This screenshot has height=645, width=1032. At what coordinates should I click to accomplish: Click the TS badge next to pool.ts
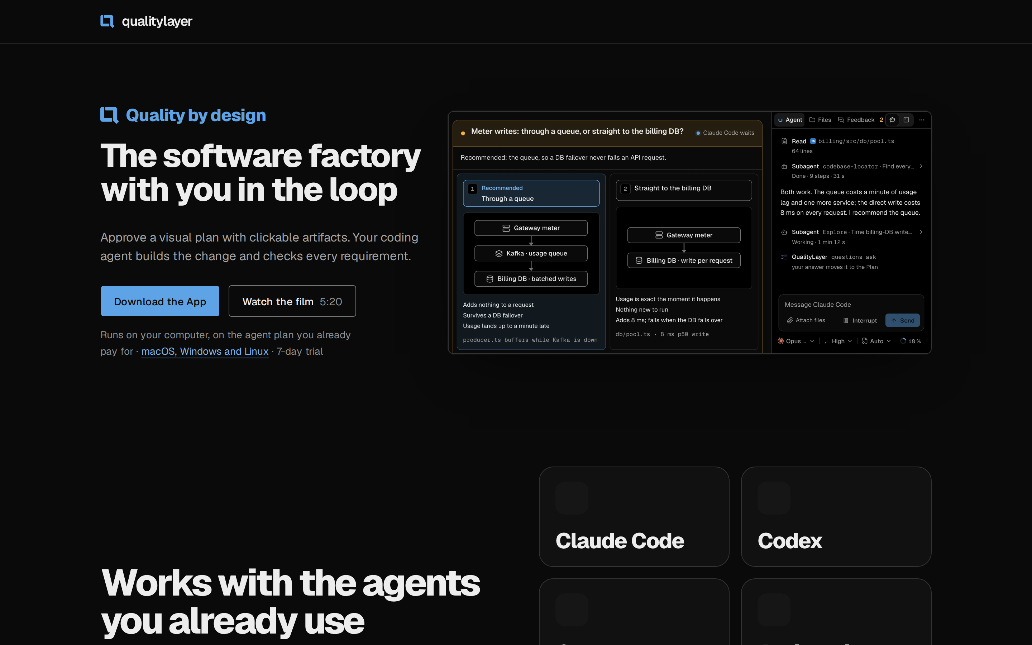pos(813,141)
